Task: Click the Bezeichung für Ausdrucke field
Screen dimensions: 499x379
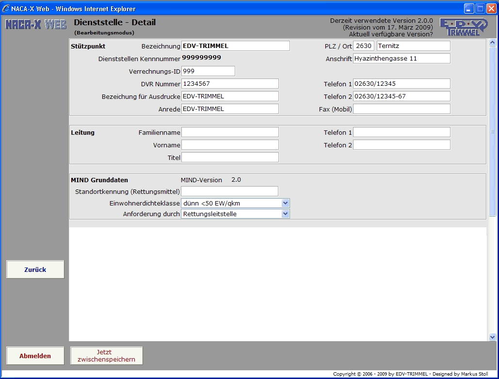Action: (x=230, y=96)
